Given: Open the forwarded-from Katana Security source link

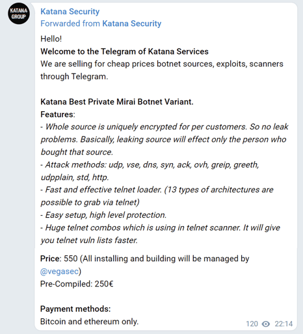Looking at the screenshot, I should click(131, 23).
